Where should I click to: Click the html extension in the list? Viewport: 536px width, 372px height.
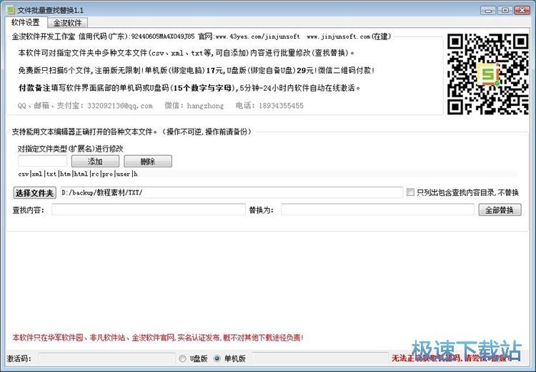81,174
